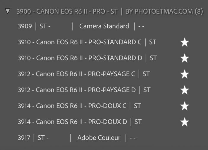Click the (8) profile count in header
Viewport: 208px width, 150px height.
tap(199, 12)
